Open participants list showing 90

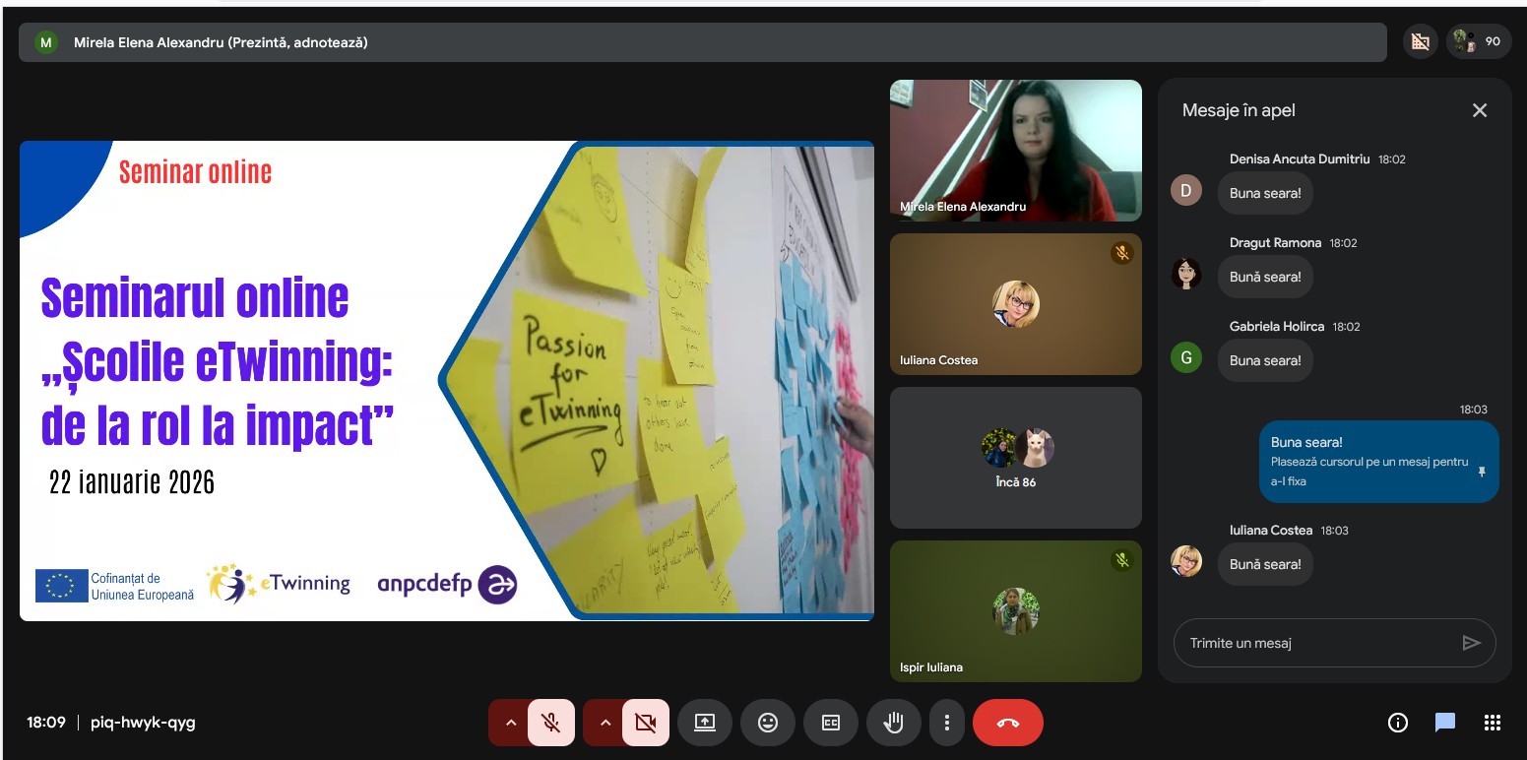point(1478,41)
